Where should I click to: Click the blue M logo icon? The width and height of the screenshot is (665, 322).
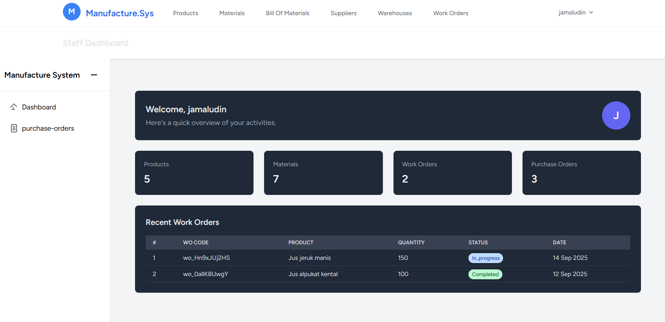coord(71,12)
